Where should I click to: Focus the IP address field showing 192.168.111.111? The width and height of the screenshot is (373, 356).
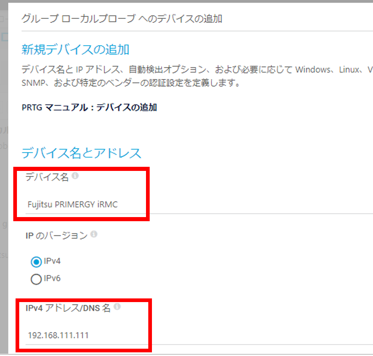click(x=199, y=335)
